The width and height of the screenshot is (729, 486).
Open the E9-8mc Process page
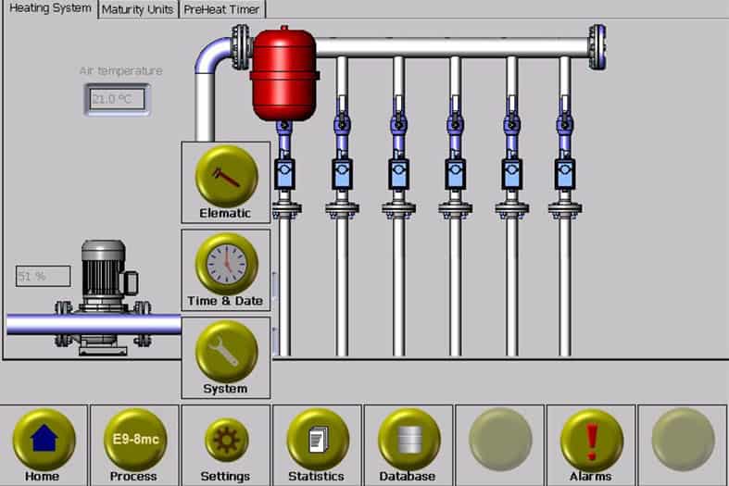(134, 439)
